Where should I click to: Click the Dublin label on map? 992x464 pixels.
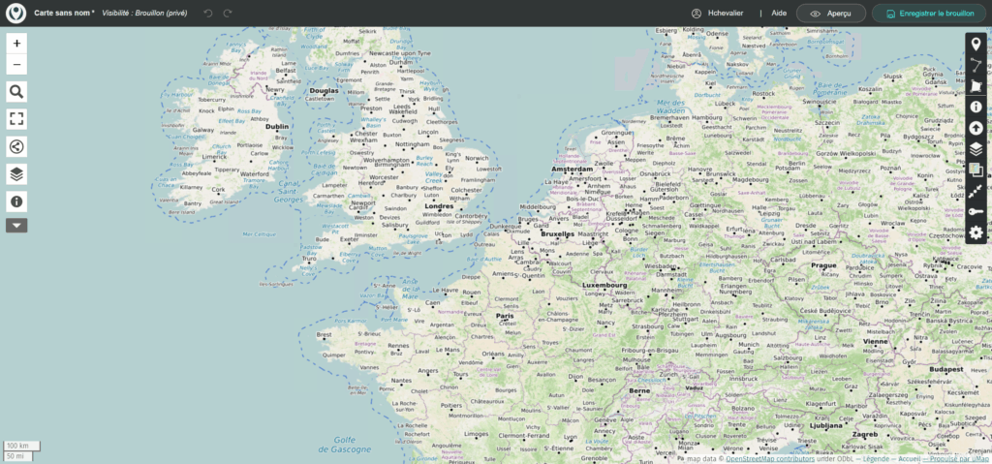click(x=276, y=127)
